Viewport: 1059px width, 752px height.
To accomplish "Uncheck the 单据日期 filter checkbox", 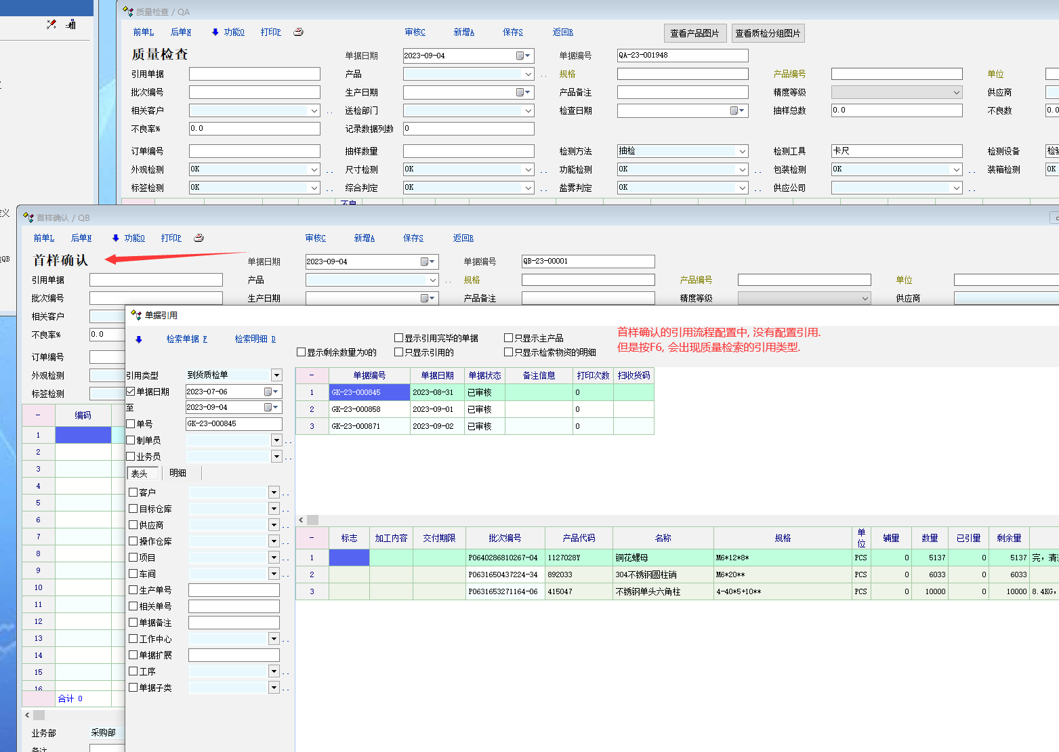I will [131, 392].
